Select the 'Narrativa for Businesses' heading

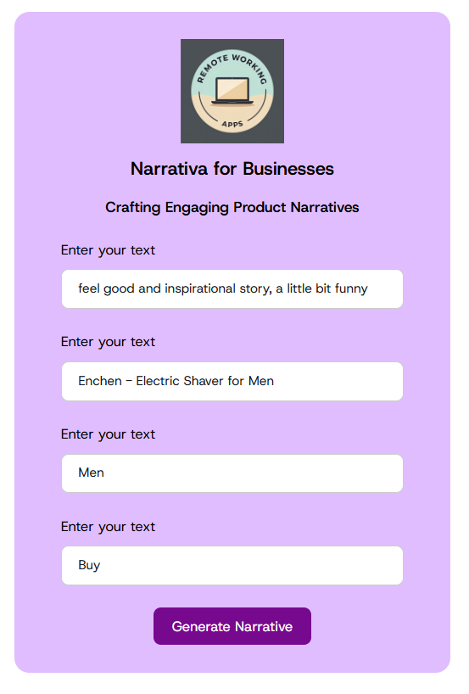click(x=232, y=169)
